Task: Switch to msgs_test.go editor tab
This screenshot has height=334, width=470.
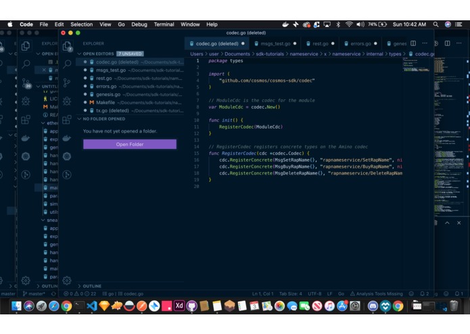Action: tap(275, 44)
